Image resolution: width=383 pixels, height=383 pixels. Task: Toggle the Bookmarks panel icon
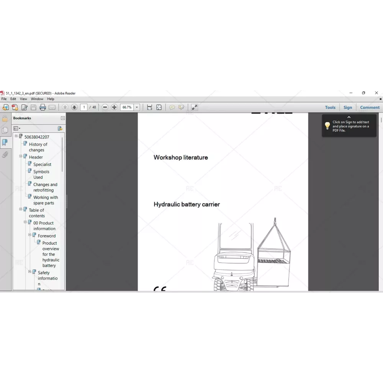point(5,142)
